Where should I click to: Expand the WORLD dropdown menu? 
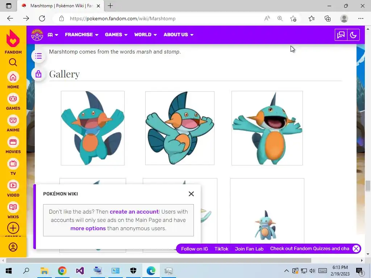point(146,34)
